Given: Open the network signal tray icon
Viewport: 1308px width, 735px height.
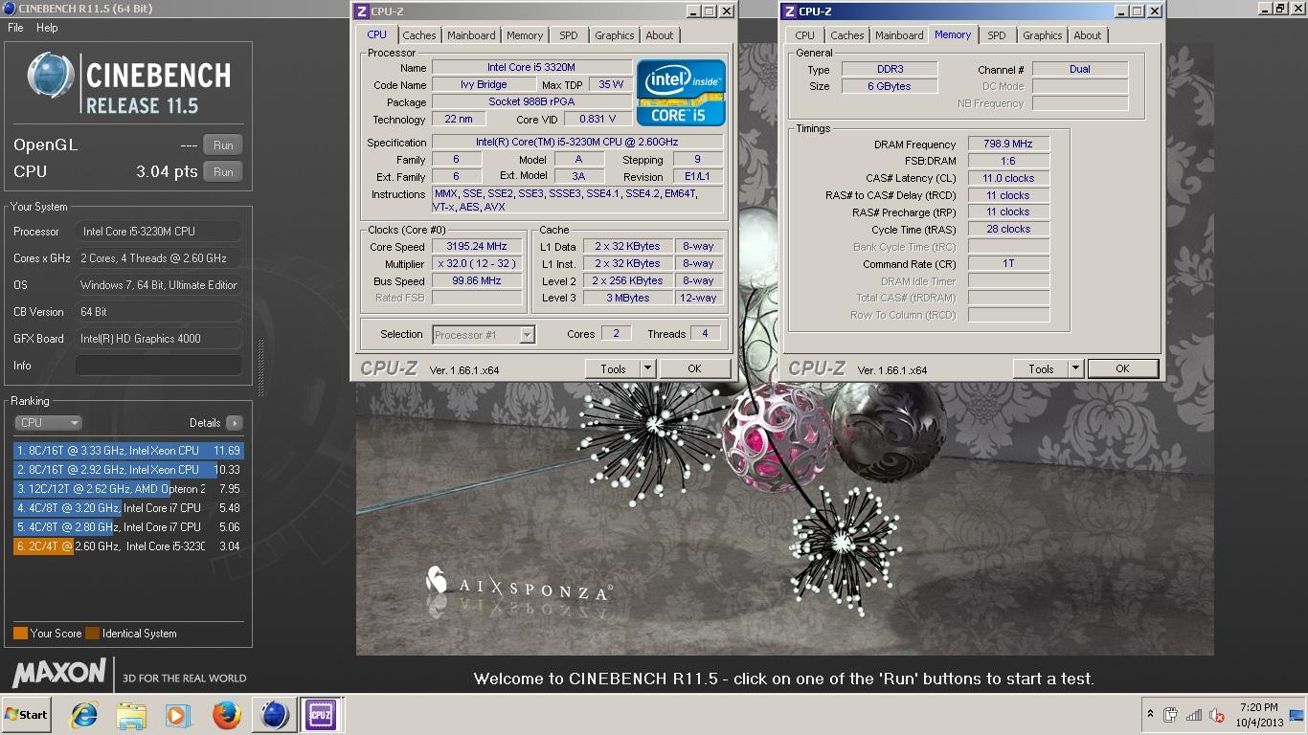Looking at the screenshot, I should click(x=1193, y=715).
